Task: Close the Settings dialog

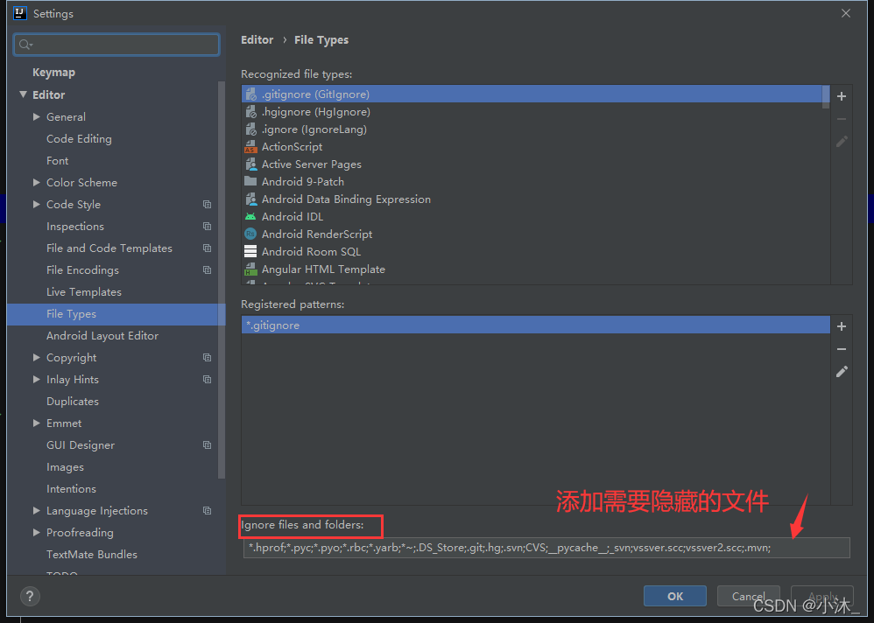Action: click(846, 13)
